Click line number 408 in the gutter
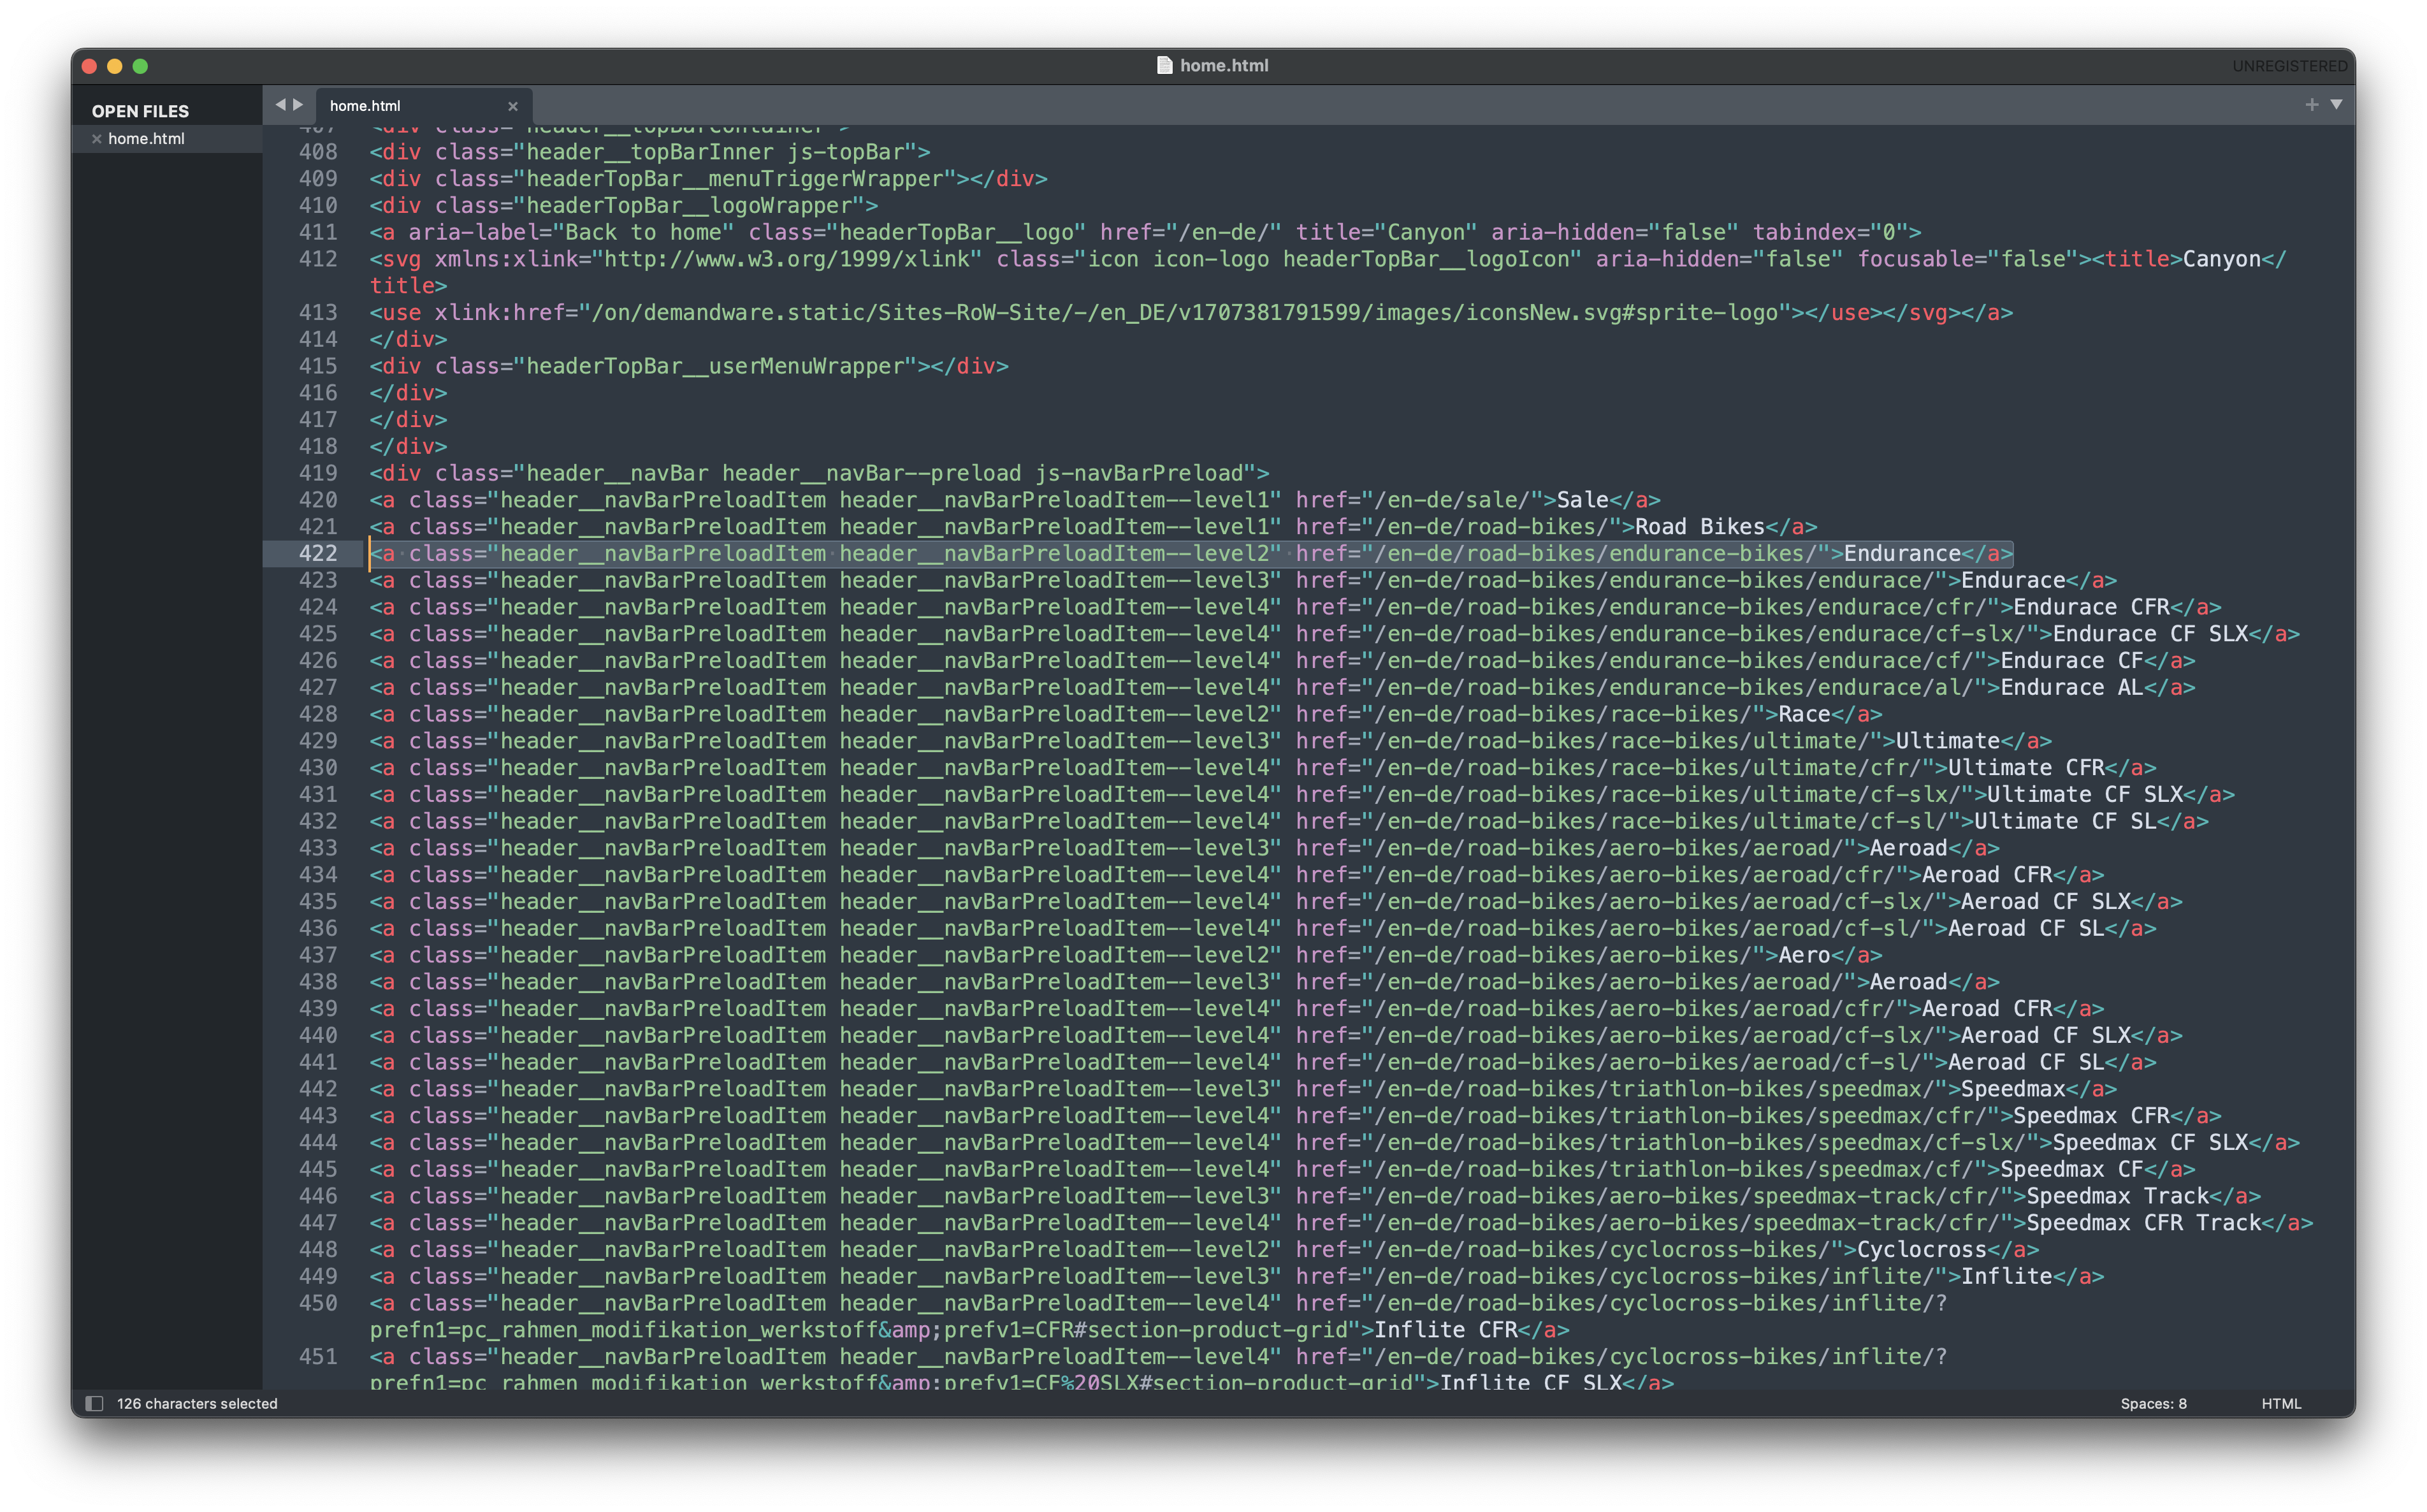Image resolution: width=2427 pixels, height=1512 pixels. click(x=318, y=152)
